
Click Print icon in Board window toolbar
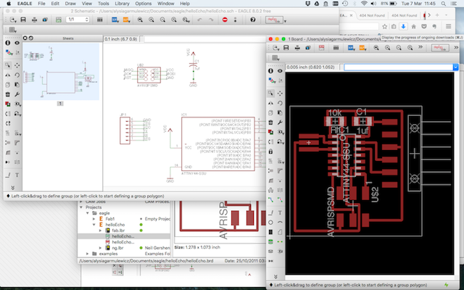click(297, 48)
